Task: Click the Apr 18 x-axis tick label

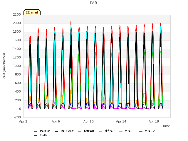Action: click(154, 121)
